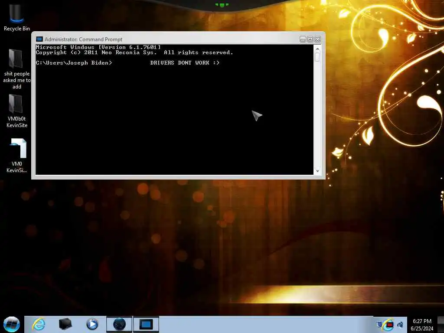Viewport: 444px width, 333px height.
Task: Click the 'Administrator: Command Prompt' title text
Action: [x=84, y=39]
